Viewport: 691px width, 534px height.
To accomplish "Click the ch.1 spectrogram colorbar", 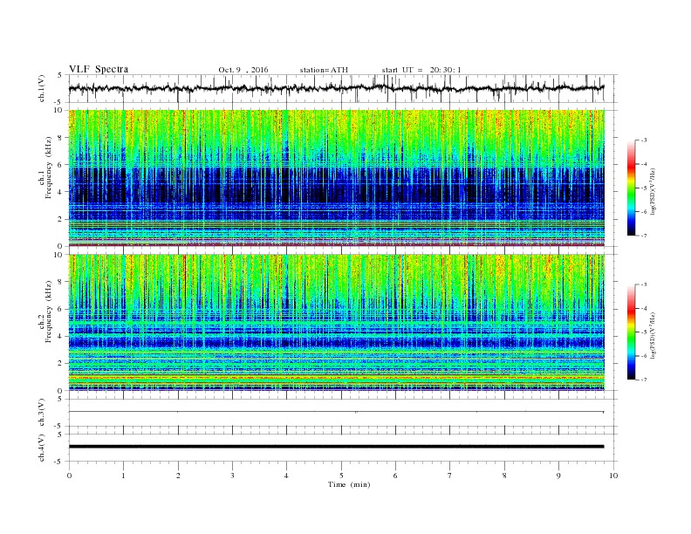I will pyautogui.click(x=632, y=188).
